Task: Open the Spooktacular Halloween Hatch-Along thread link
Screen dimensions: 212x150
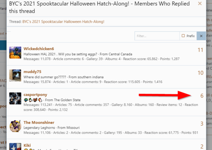Action: 63,22
